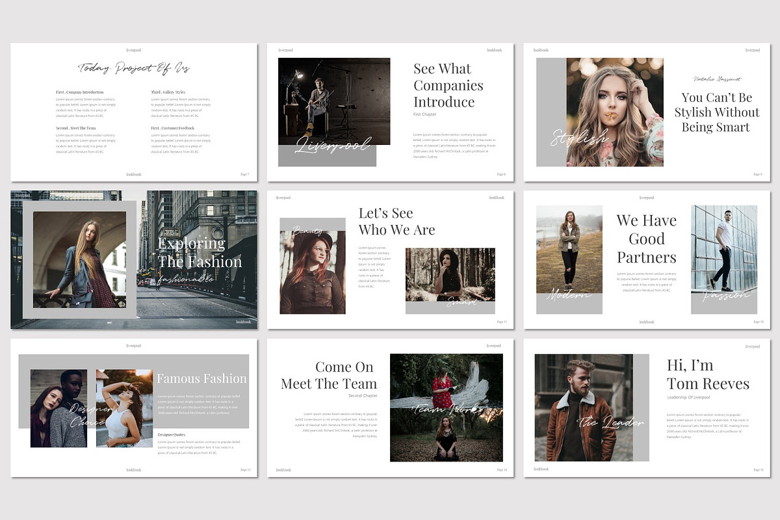Screen dimensions: 780x520
Task: Click the 'Come On Meet The Team' heading
Action: point(330,374)
